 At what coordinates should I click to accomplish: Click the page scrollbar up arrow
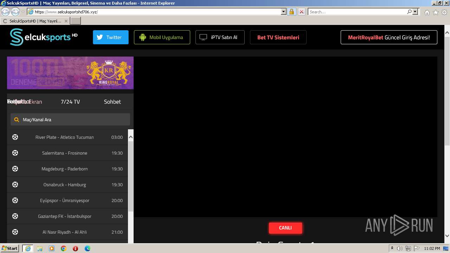[x=447, y=33]
